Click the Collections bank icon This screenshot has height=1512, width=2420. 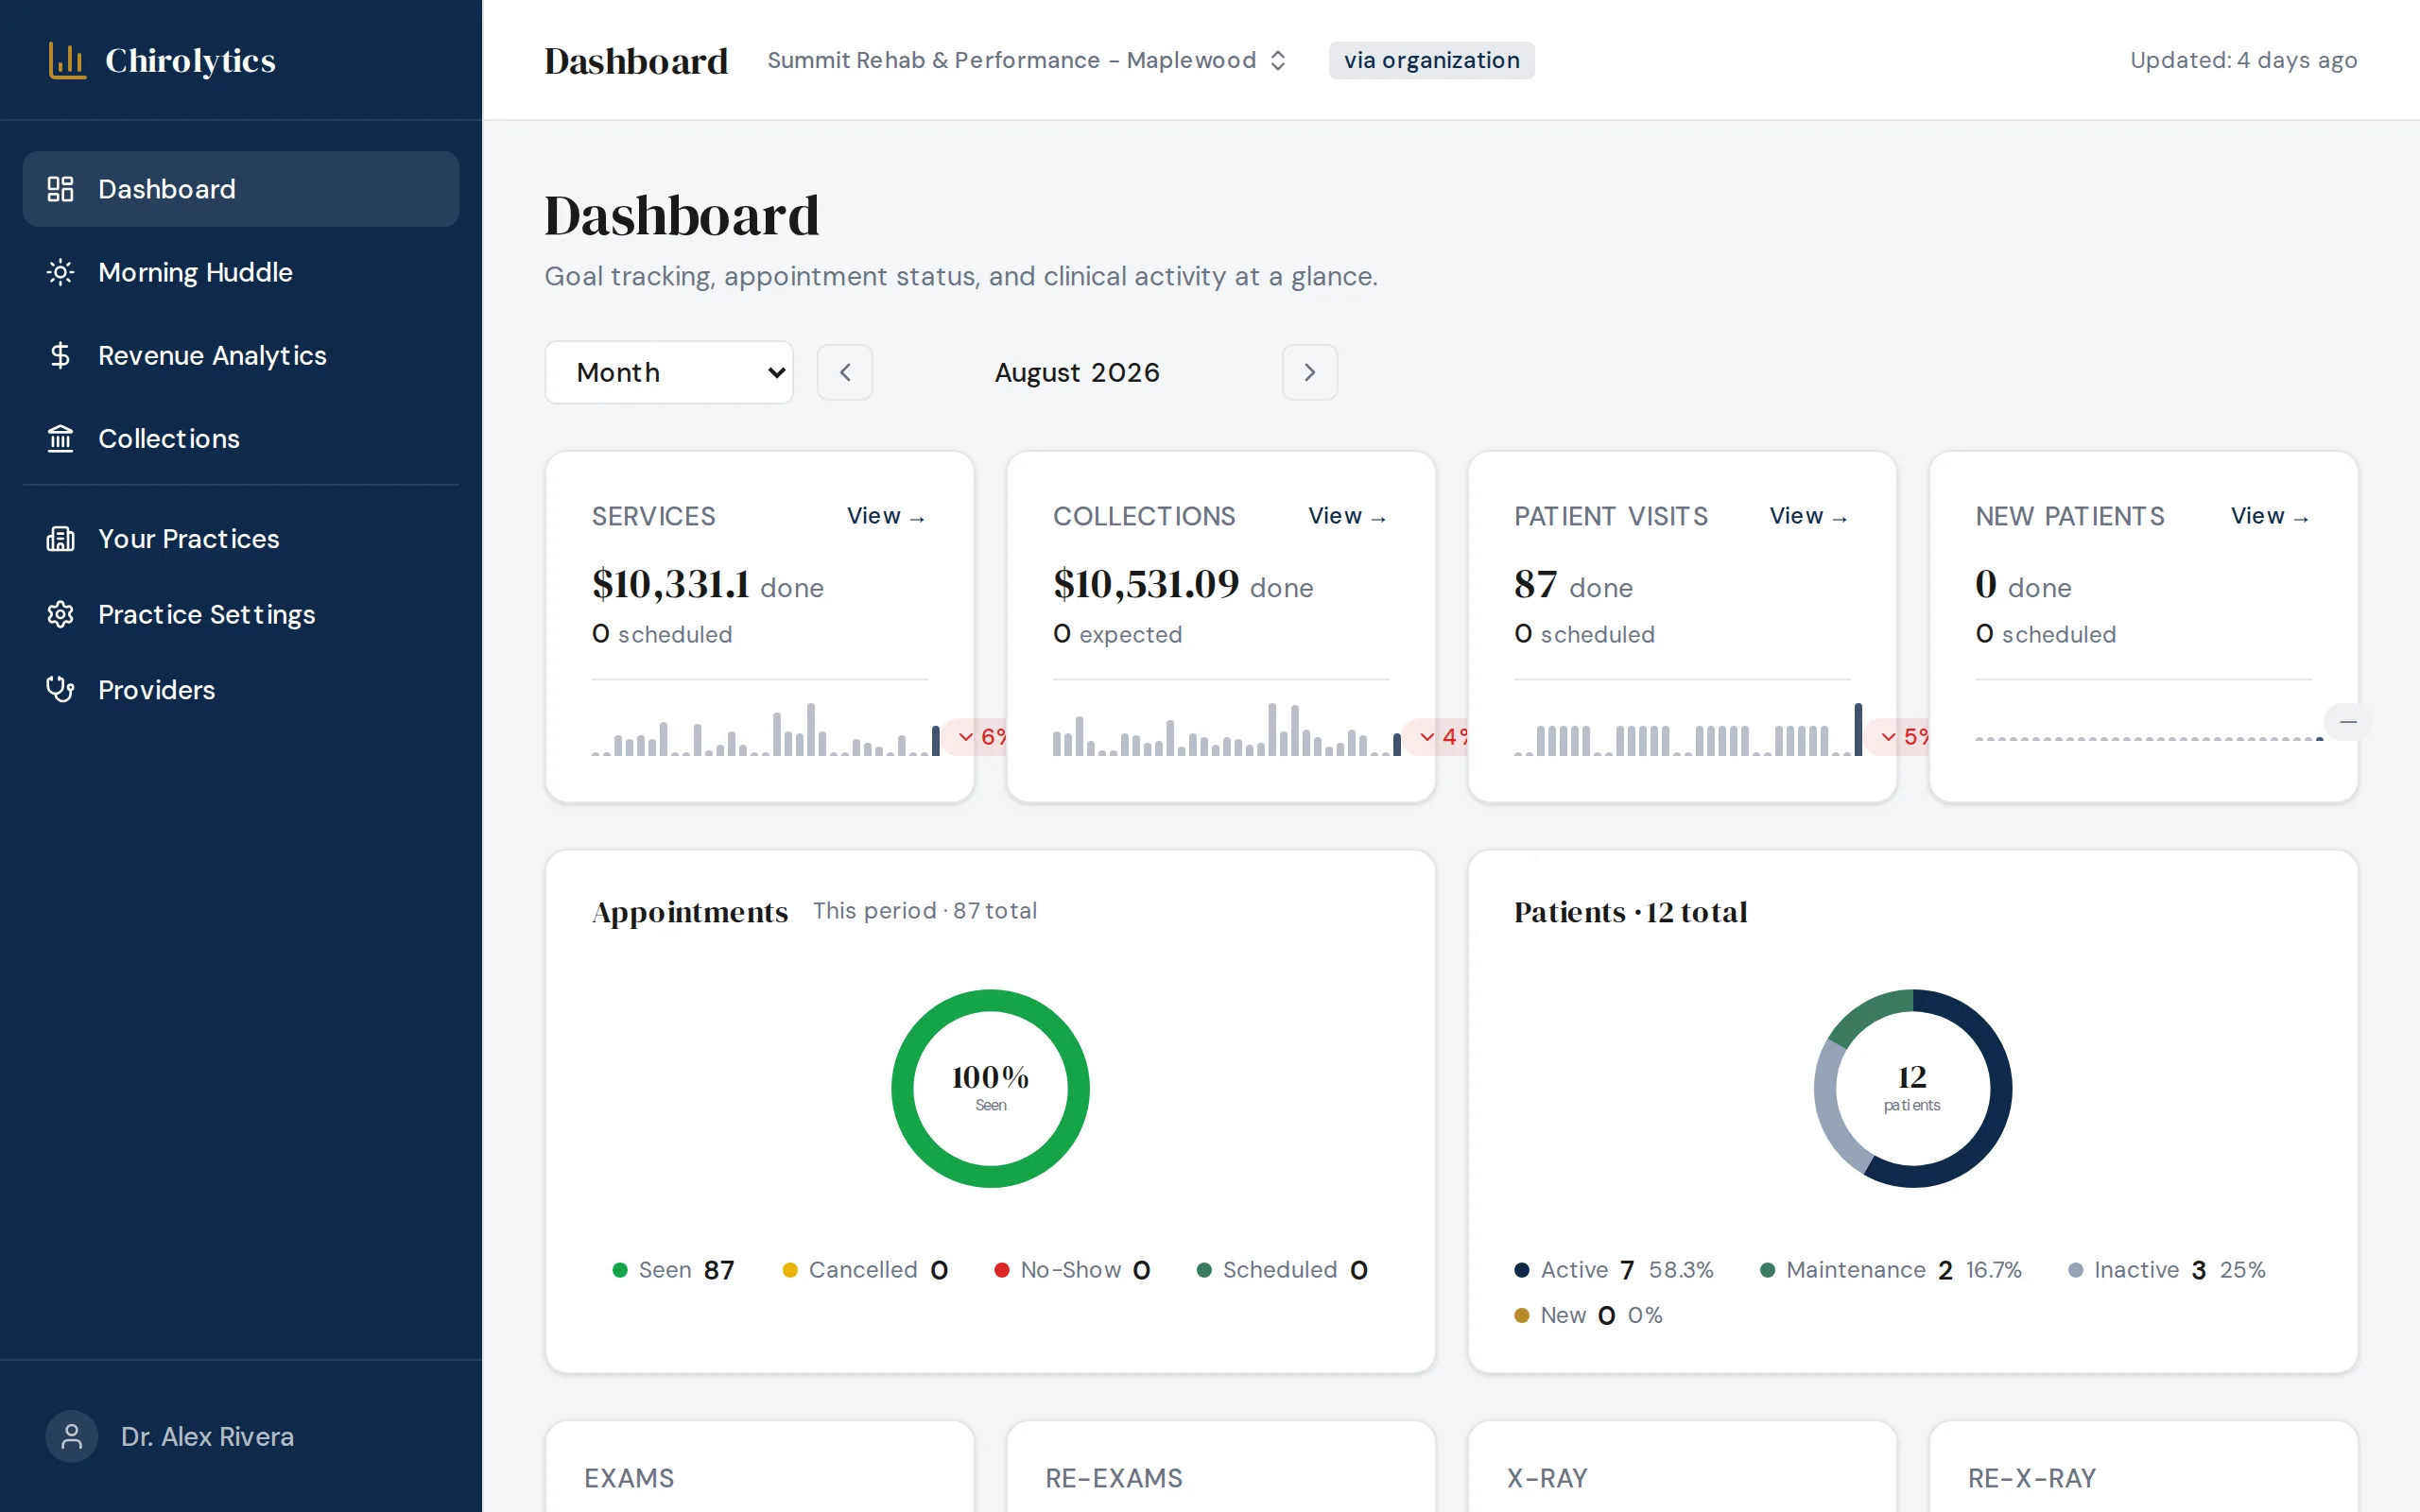point(60,438)
